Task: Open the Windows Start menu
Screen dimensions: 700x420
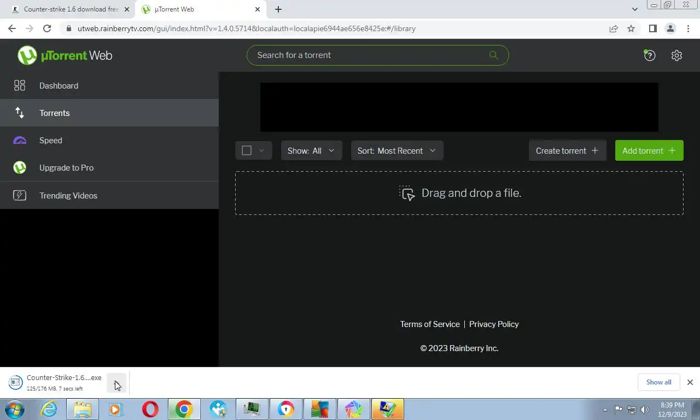Action: (15, 409)
